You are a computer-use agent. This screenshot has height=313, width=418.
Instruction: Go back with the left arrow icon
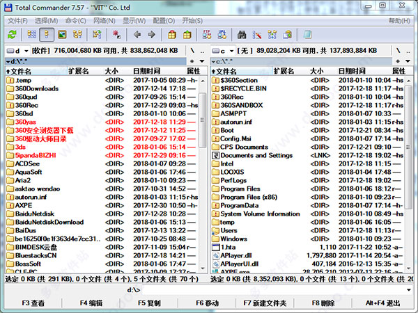[137, 34]
